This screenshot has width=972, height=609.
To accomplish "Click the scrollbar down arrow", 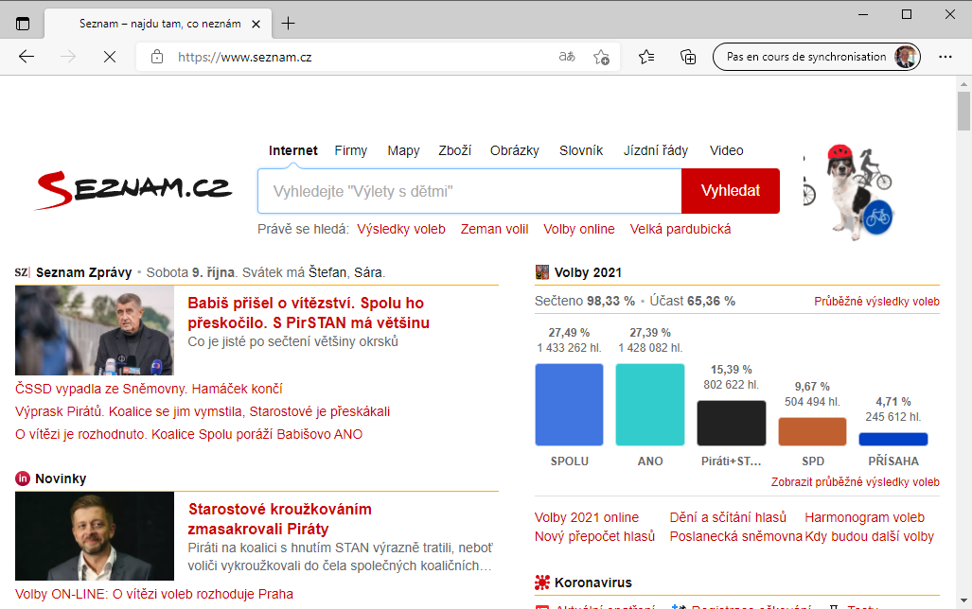I will (x=963, y=600).
